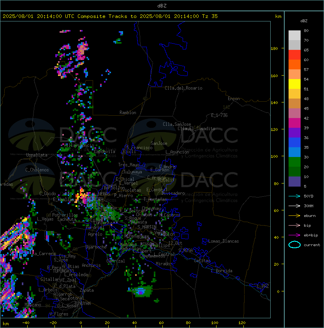Select the 'Lomas_Blancas' label
Screen dimensions: 324x328
(224, 241)
